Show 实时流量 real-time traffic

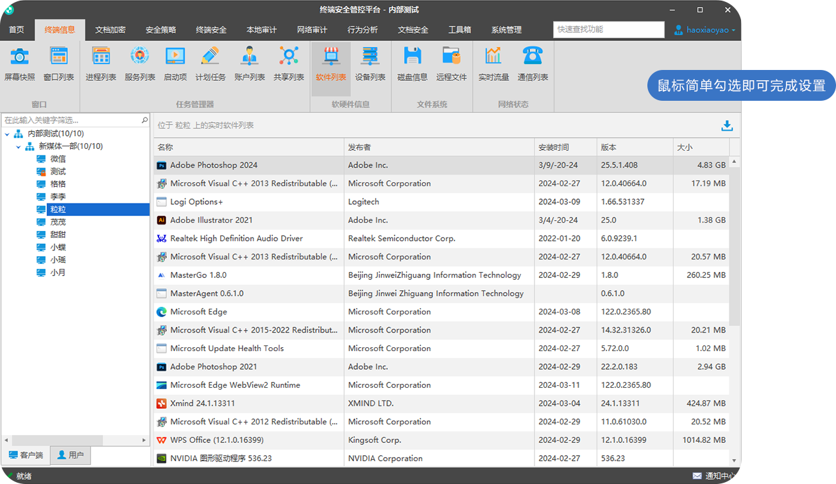(x=494, y=64)
